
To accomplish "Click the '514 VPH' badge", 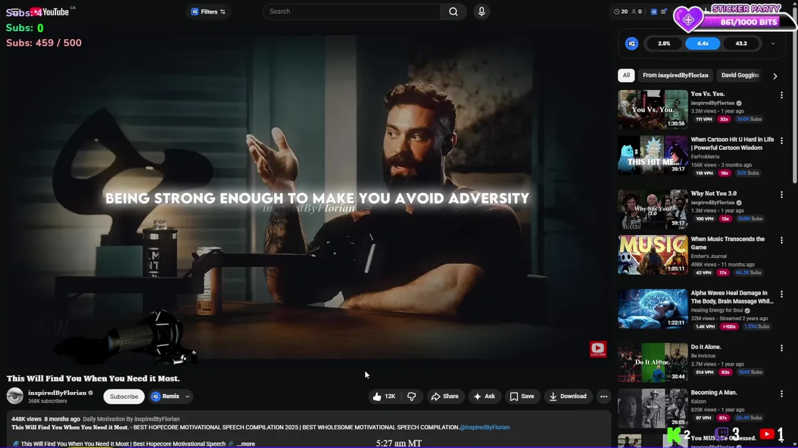I will pos(704,372).
